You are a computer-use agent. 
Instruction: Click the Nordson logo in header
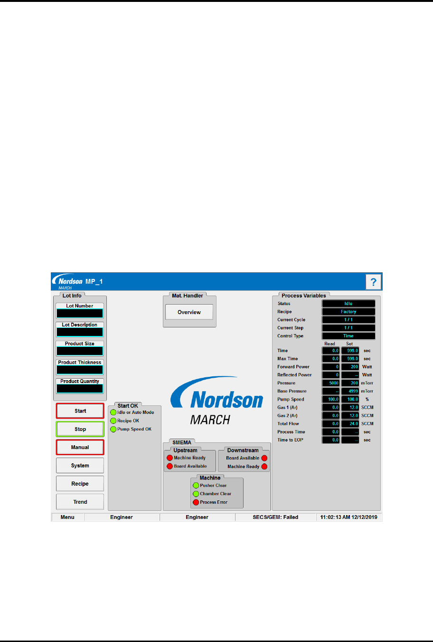tap(67, 282)
